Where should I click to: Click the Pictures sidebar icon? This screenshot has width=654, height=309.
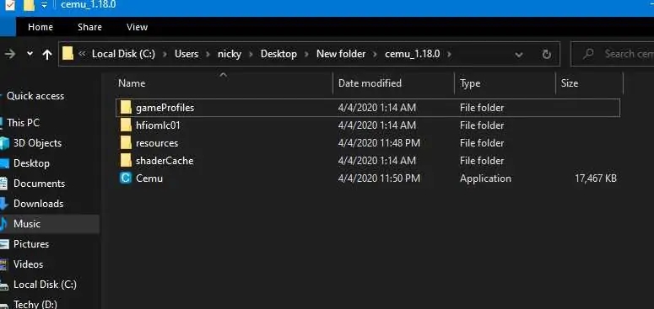click(x=4, y=244)
